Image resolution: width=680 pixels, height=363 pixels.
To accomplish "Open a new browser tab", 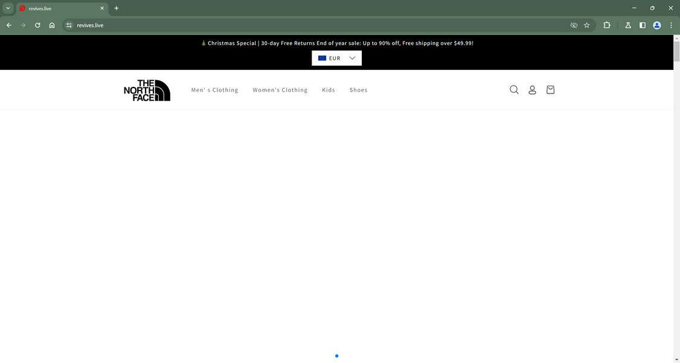I will click(116, 8).
